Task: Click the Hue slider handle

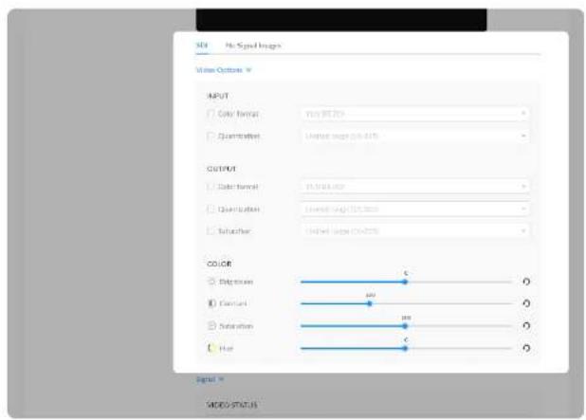Action: (405, 348)
